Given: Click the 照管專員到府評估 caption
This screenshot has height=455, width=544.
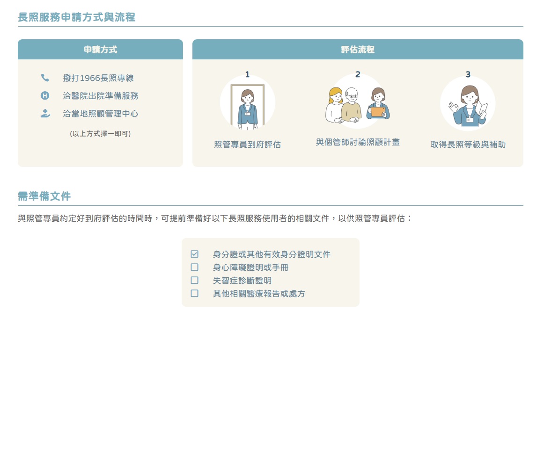Looking at the screenshot, I should tap(247, 144).
